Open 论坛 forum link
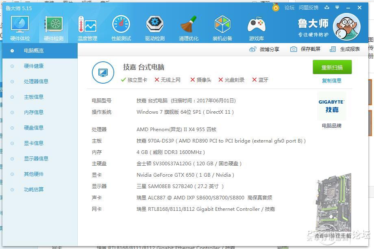 [289, 8]
